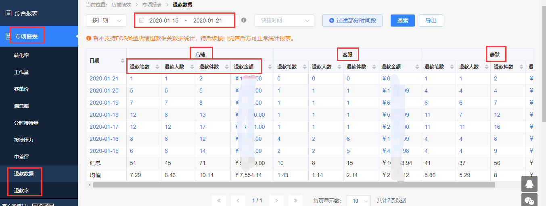
Task: Expand the 快捷时间 dropdown
Action: coord(284,21)
